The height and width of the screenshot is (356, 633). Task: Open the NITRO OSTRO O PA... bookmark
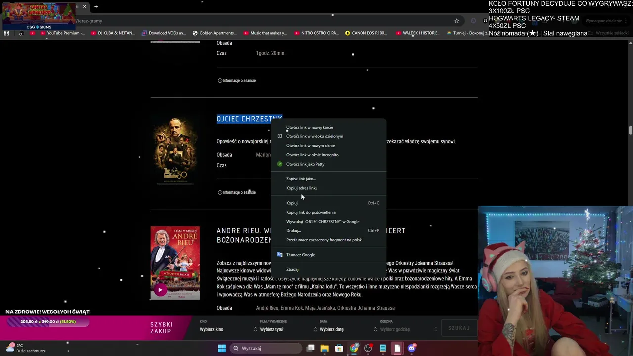coord(316,33)
